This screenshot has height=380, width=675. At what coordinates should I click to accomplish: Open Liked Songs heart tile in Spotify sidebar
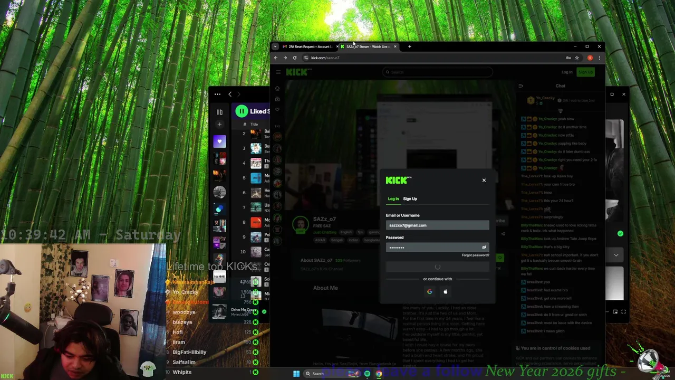(219, 141)
